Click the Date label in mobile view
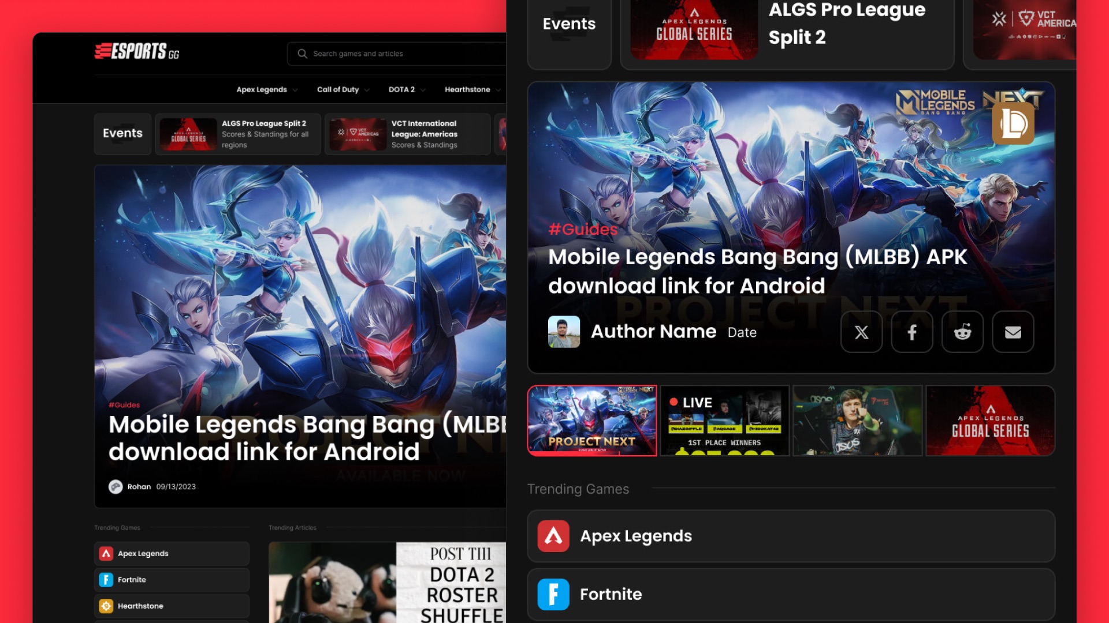 pyautogui.click(x=742, y=333)
